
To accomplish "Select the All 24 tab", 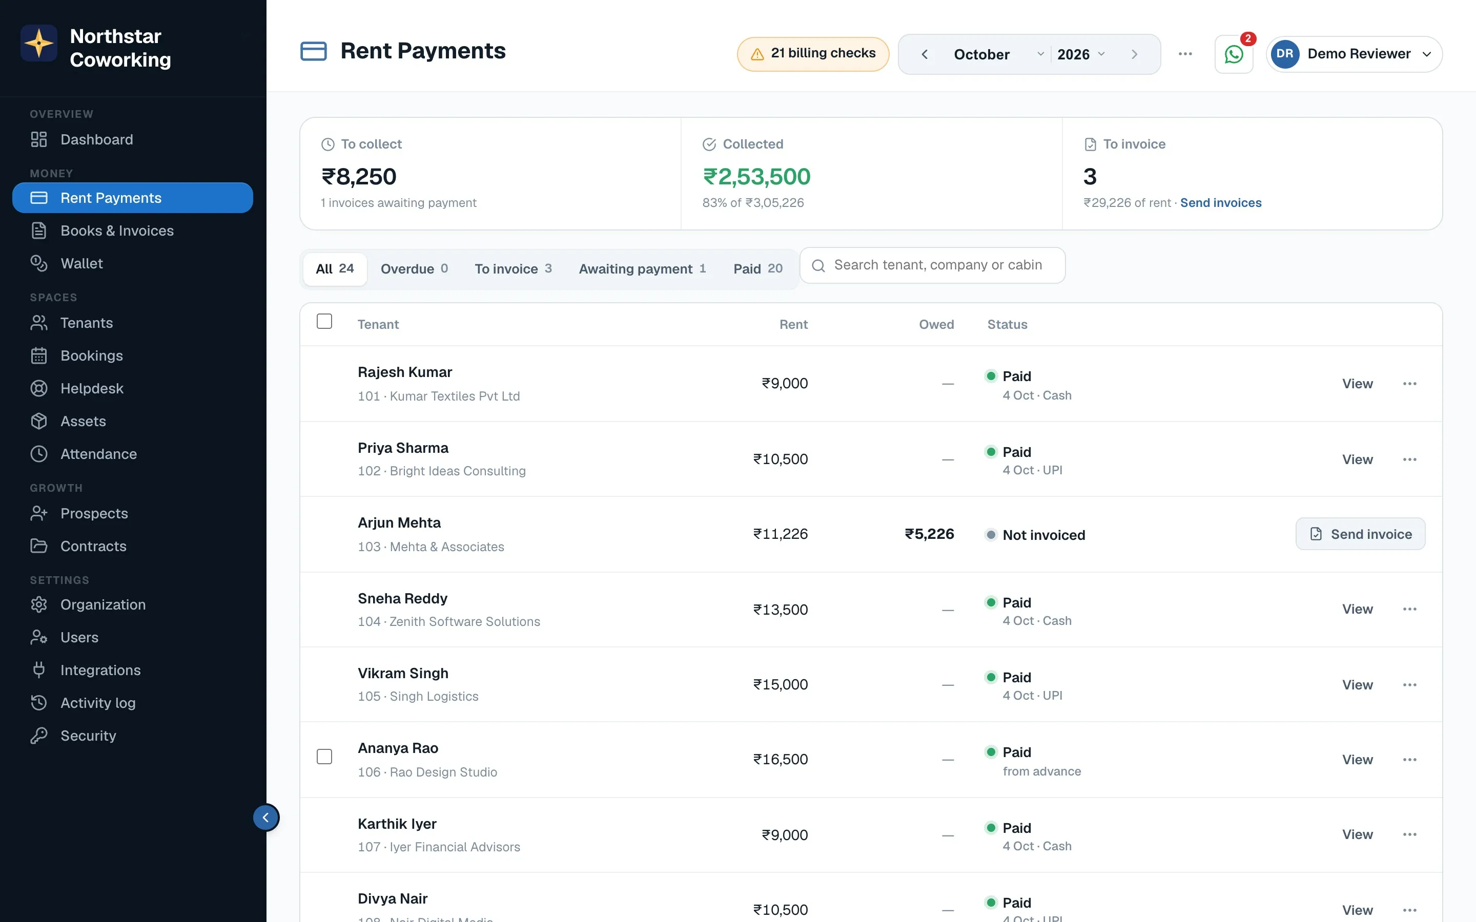I will [335, 269].
